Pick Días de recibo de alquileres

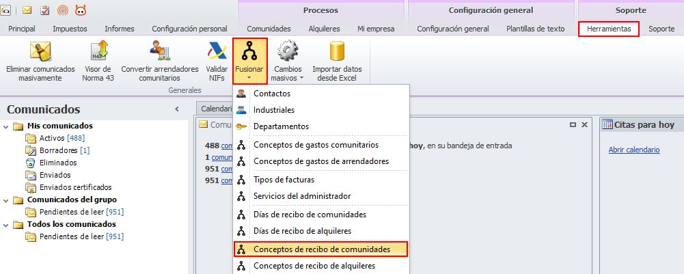tap(321, 231)
